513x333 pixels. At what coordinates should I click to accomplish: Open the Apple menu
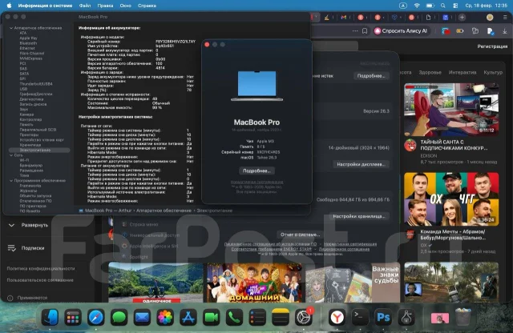(x=9, y=6)
